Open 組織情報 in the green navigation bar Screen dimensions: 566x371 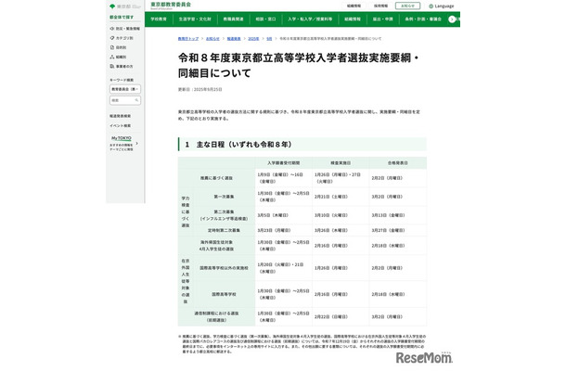click(353, 19)
